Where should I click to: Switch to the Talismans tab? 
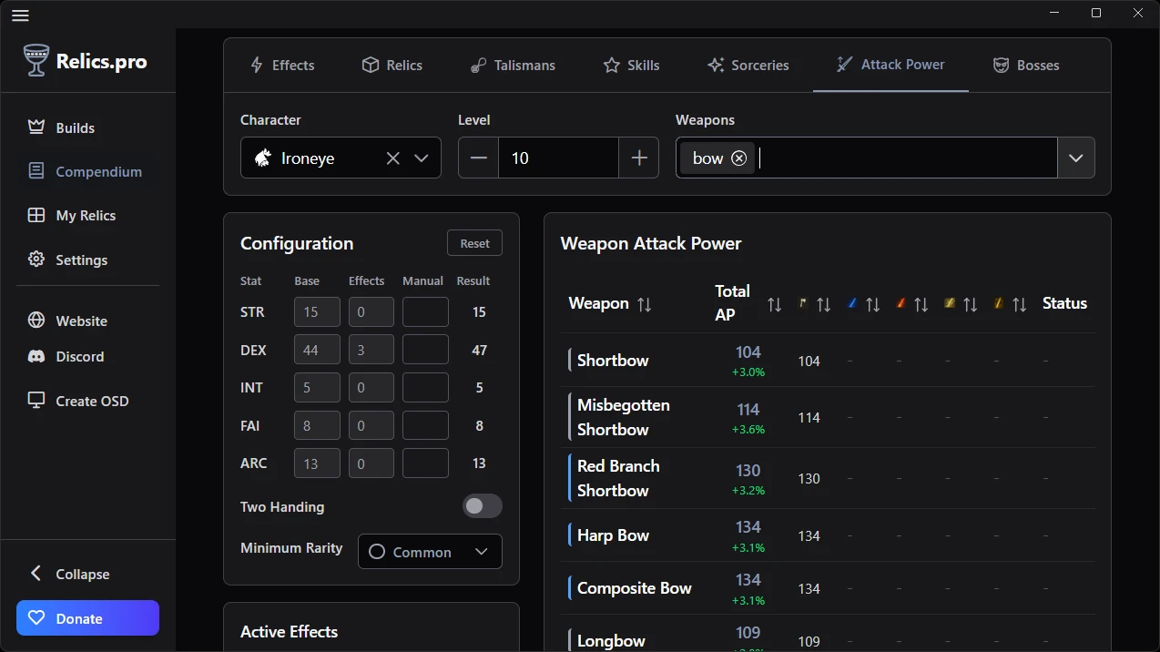click(513, 66)
